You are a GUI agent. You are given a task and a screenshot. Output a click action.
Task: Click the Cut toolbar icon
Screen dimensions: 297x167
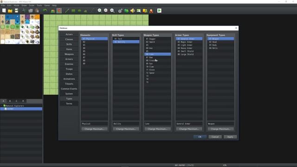tap(24, 11)
